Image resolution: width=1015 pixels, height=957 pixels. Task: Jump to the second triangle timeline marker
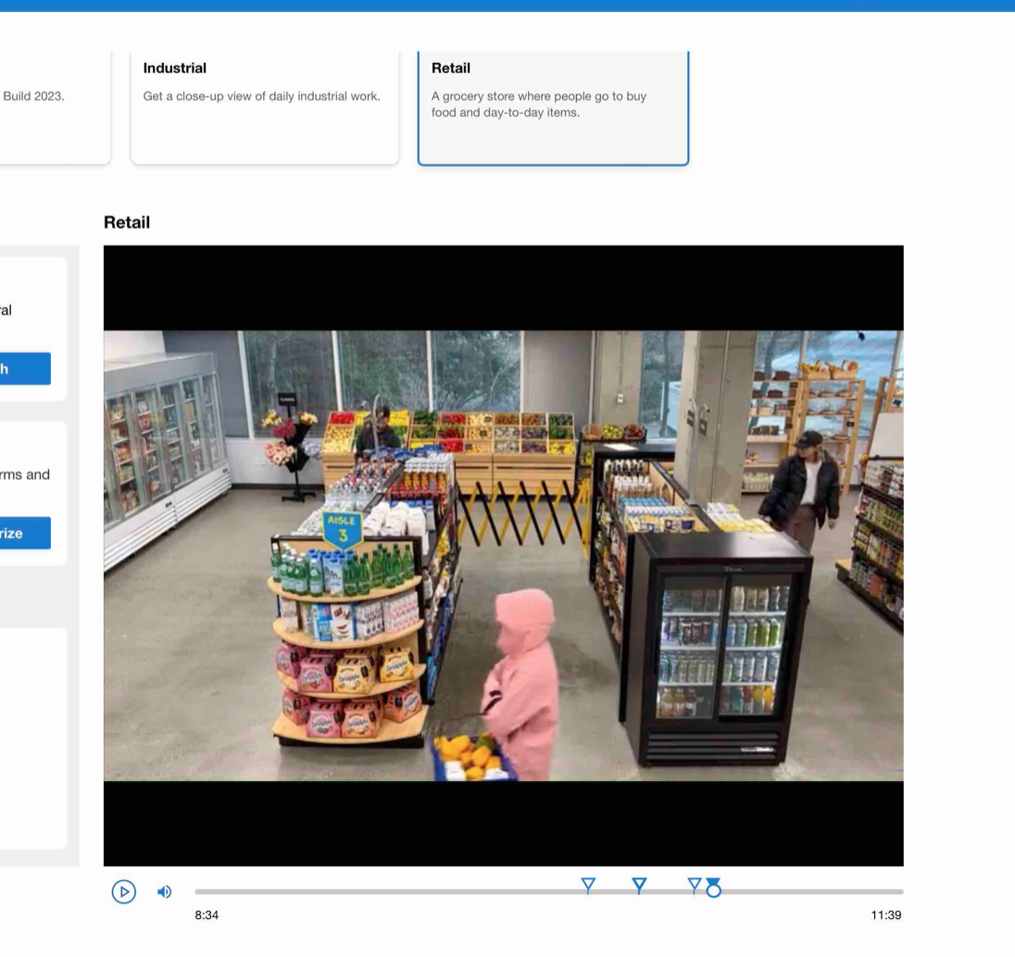pyautogui.click(x=639, y=885)
